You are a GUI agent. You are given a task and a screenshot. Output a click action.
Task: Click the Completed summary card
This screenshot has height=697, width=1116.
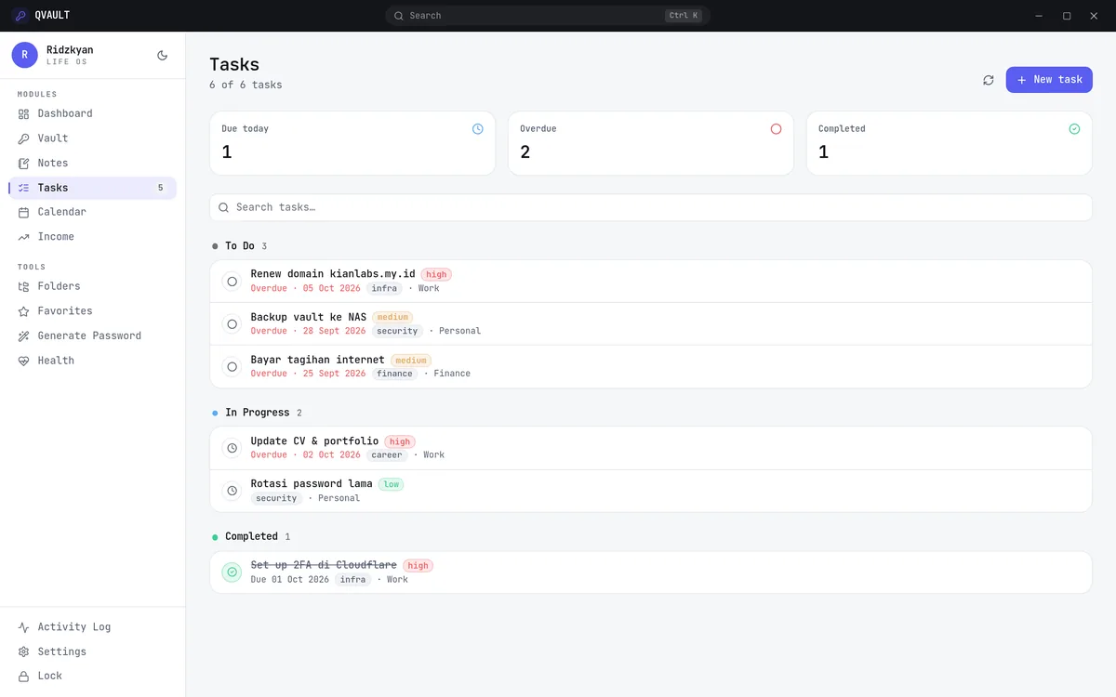[x=950, y=143]
